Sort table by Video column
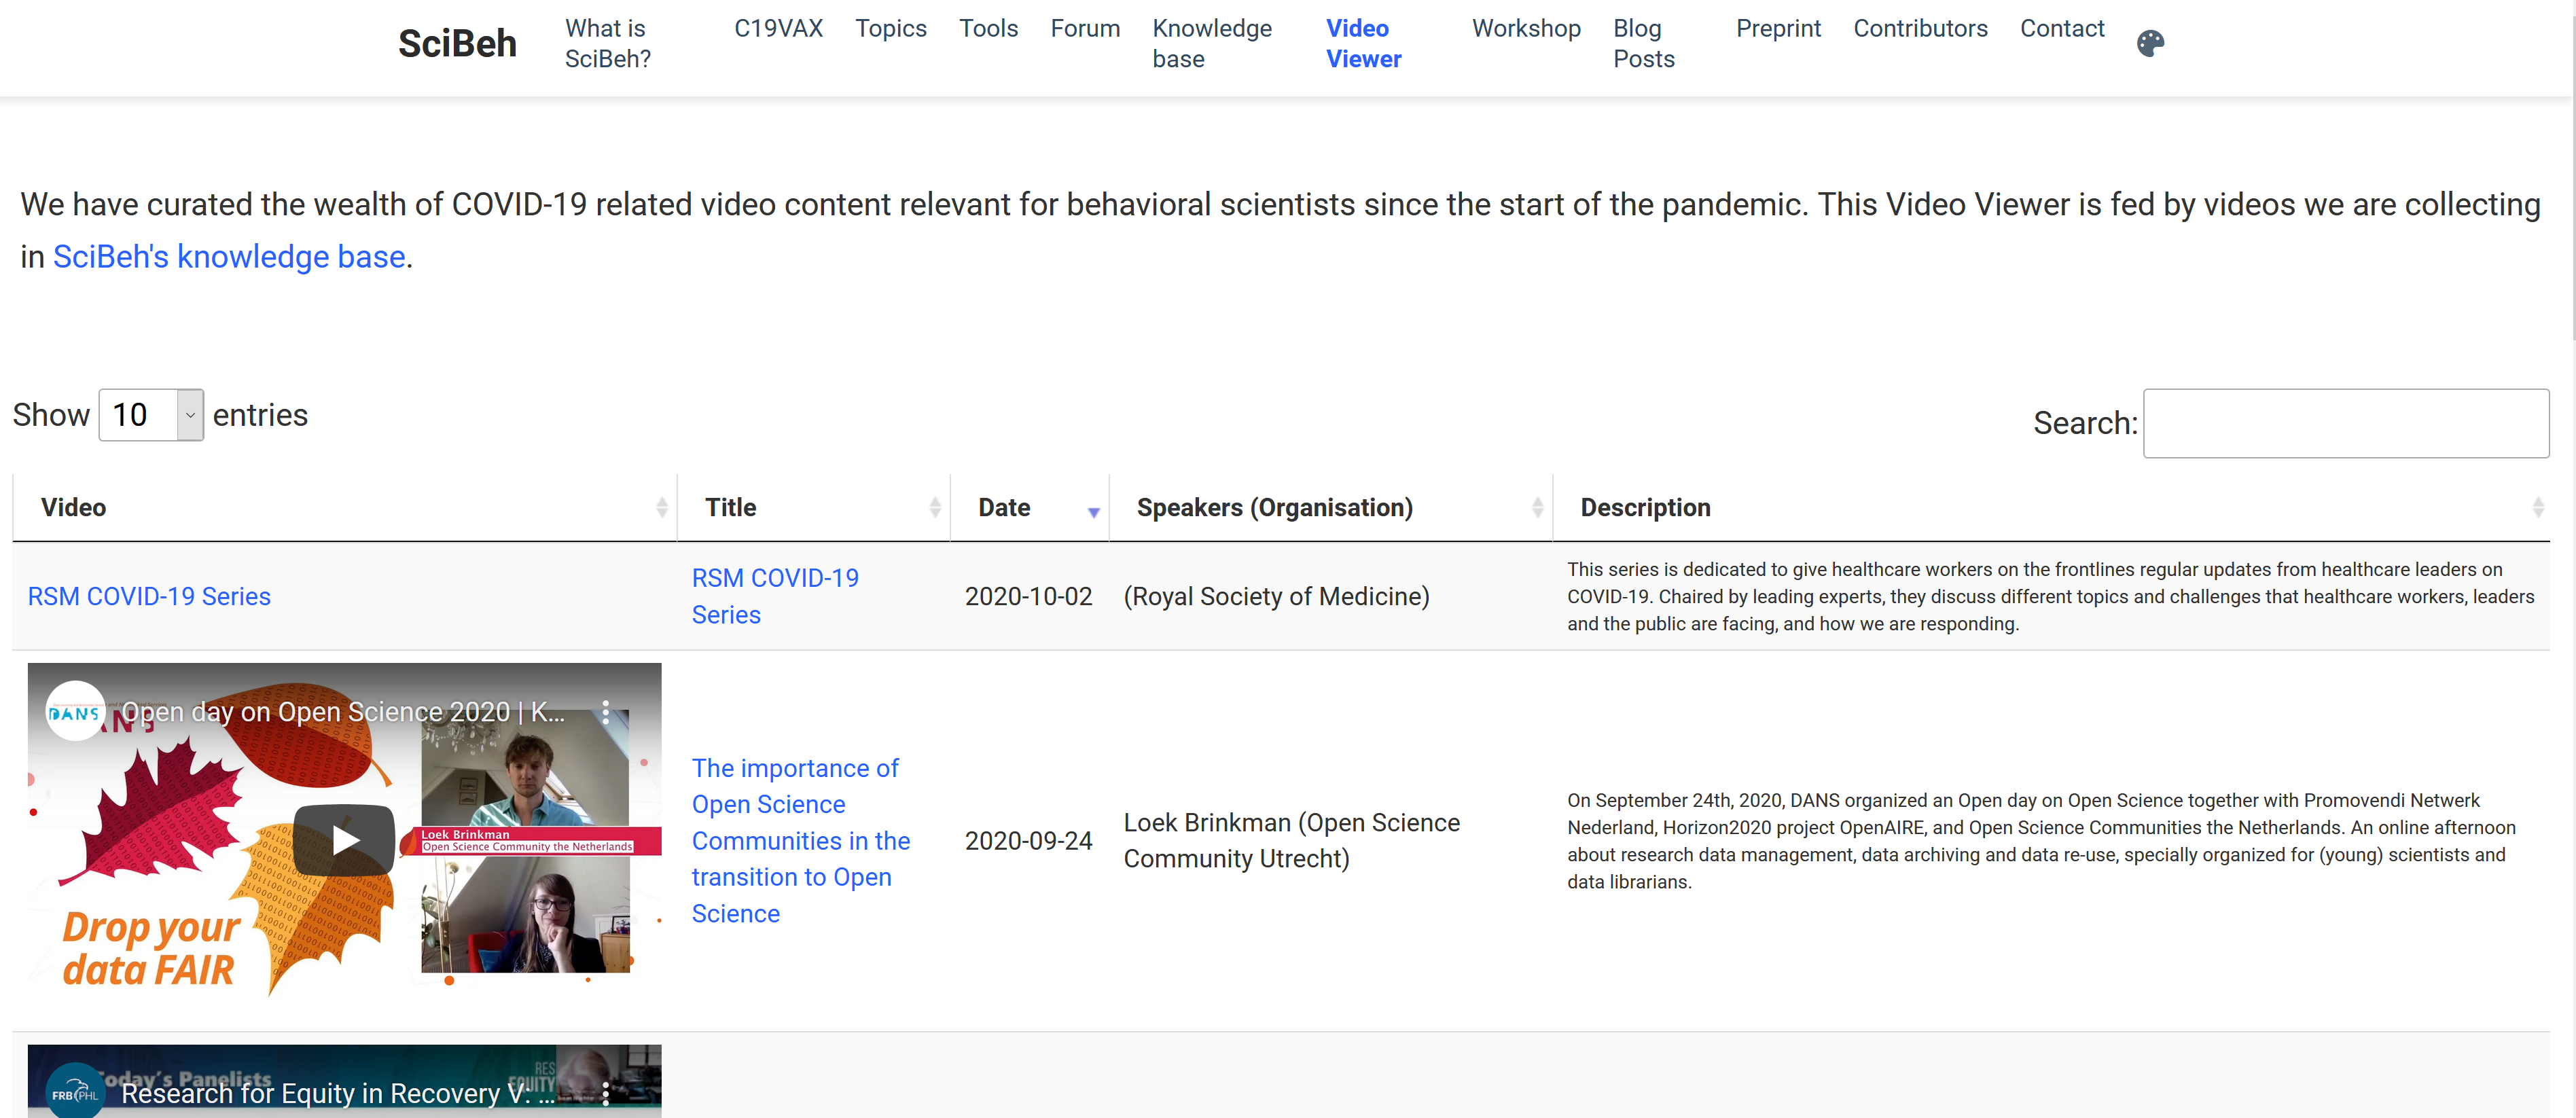Viewport: 2576px width, 1118px height. coord(345,508)
